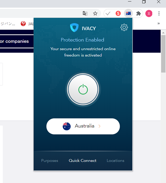Click the Ivacy Australian flag extension icon
The height and width of the screenshot is (183, 166).
point(128,13)
